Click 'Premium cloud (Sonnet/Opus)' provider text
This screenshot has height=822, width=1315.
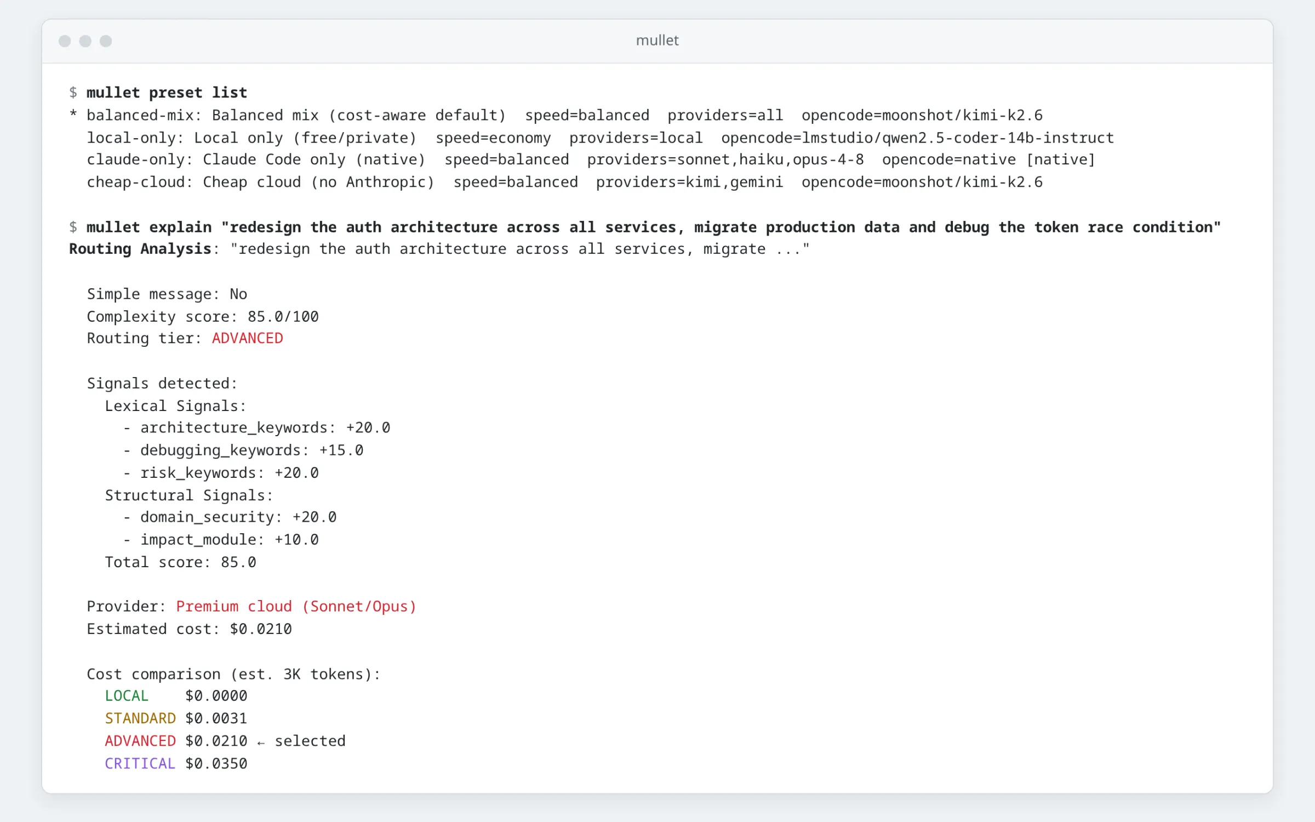tap(296, 606)
